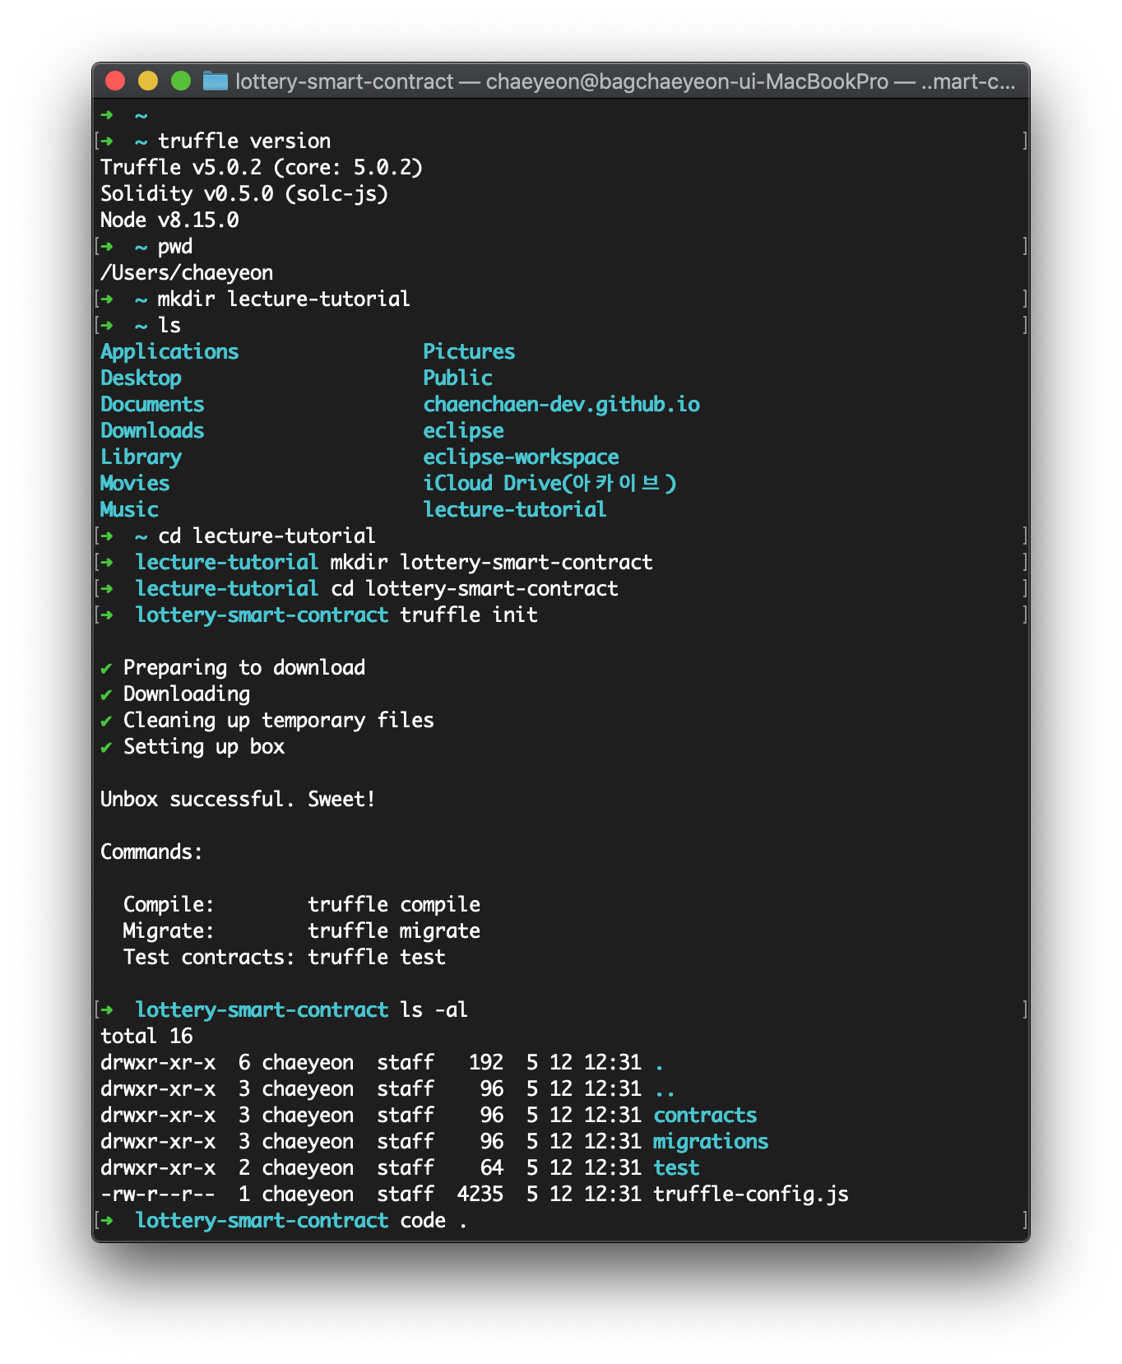Click the red close window button
The width and height of the screenshot is (1122, 1364).
(115, 81)
